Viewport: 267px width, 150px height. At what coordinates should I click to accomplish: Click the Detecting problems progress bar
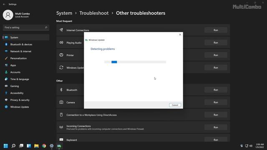(x=135, y=62)
